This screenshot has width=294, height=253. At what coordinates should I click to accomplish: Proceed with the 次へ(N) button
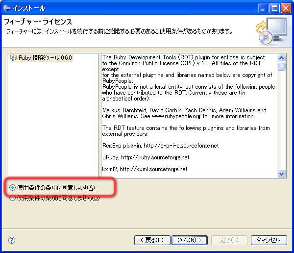pyautogui.click(x=190, y=240)
